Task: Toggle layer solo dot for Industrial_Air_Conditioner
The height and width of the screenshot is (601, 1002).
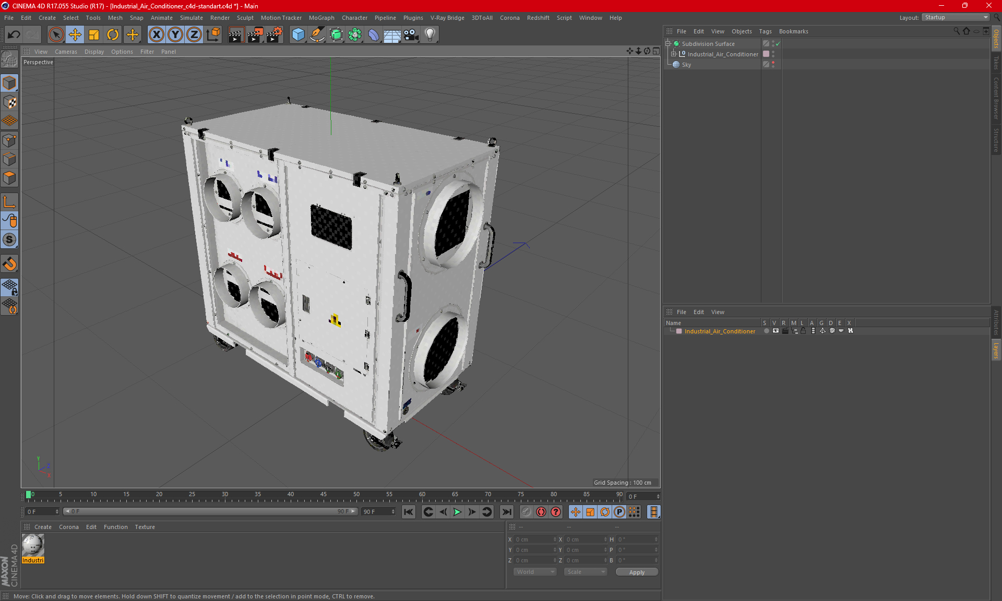Action: pyautogui.click(x=766, y=331)
